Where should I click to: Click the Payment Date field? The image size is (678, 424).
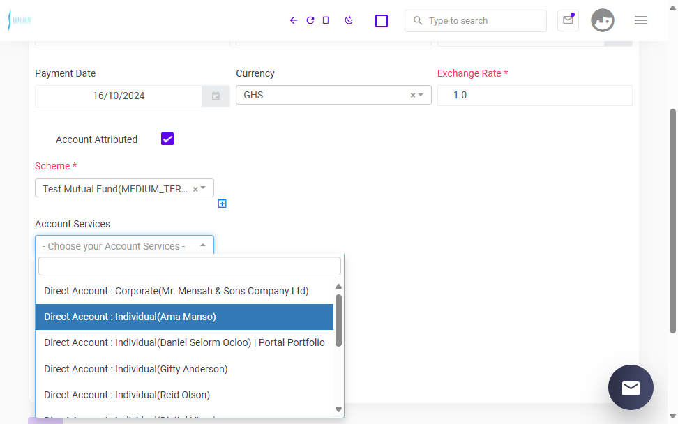coord(119,96)
